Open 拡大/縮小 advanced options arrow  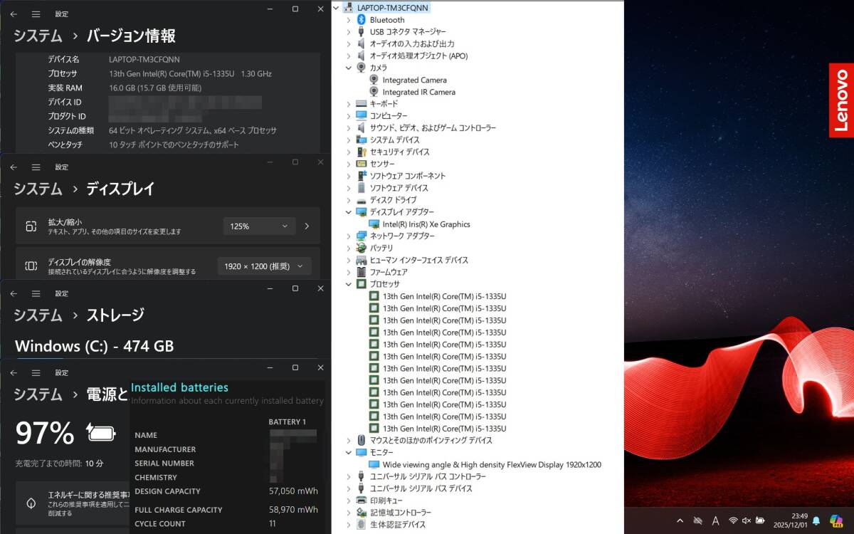(x=307, y=226)
